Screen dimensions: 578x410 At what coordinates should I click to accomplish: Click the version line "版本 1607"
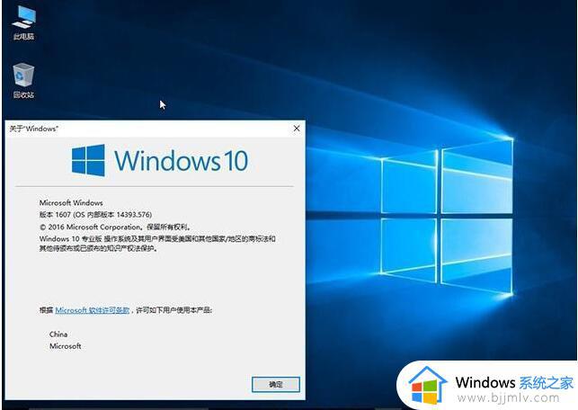click(95, 215)
